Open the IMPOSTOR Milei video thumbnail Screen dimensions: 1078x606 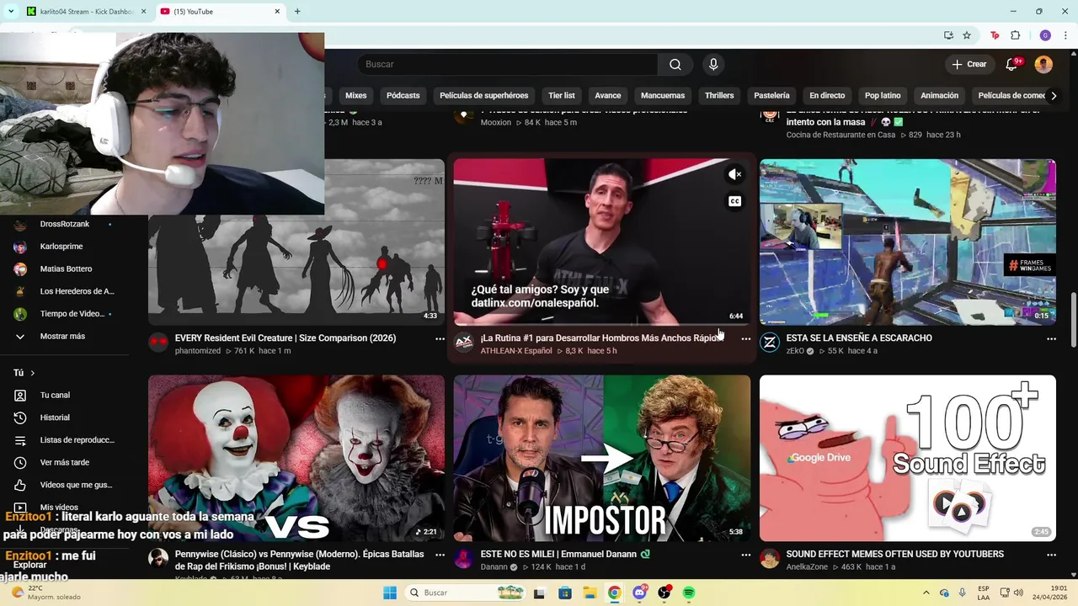tap(602, 458)
